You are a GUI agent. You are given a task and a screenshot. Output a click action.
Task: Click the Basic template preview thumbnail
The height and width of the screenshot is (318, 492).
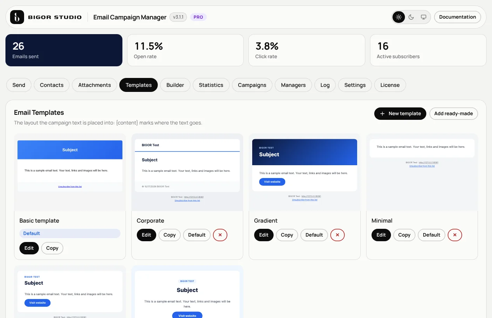click(x=70, y=173)
